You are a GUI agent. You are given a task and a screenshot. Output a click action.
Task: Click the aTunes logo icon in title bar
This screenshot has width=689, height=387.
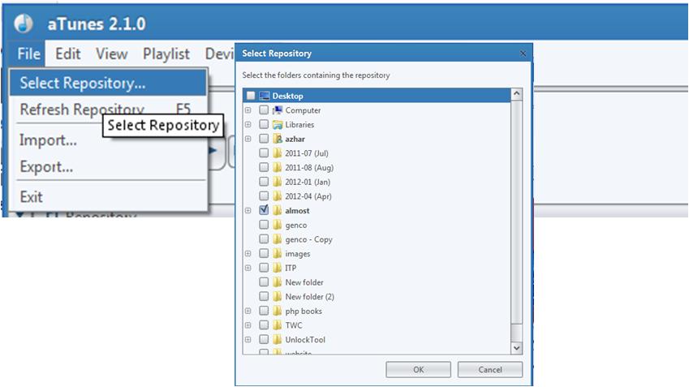[x=23, y=24]
